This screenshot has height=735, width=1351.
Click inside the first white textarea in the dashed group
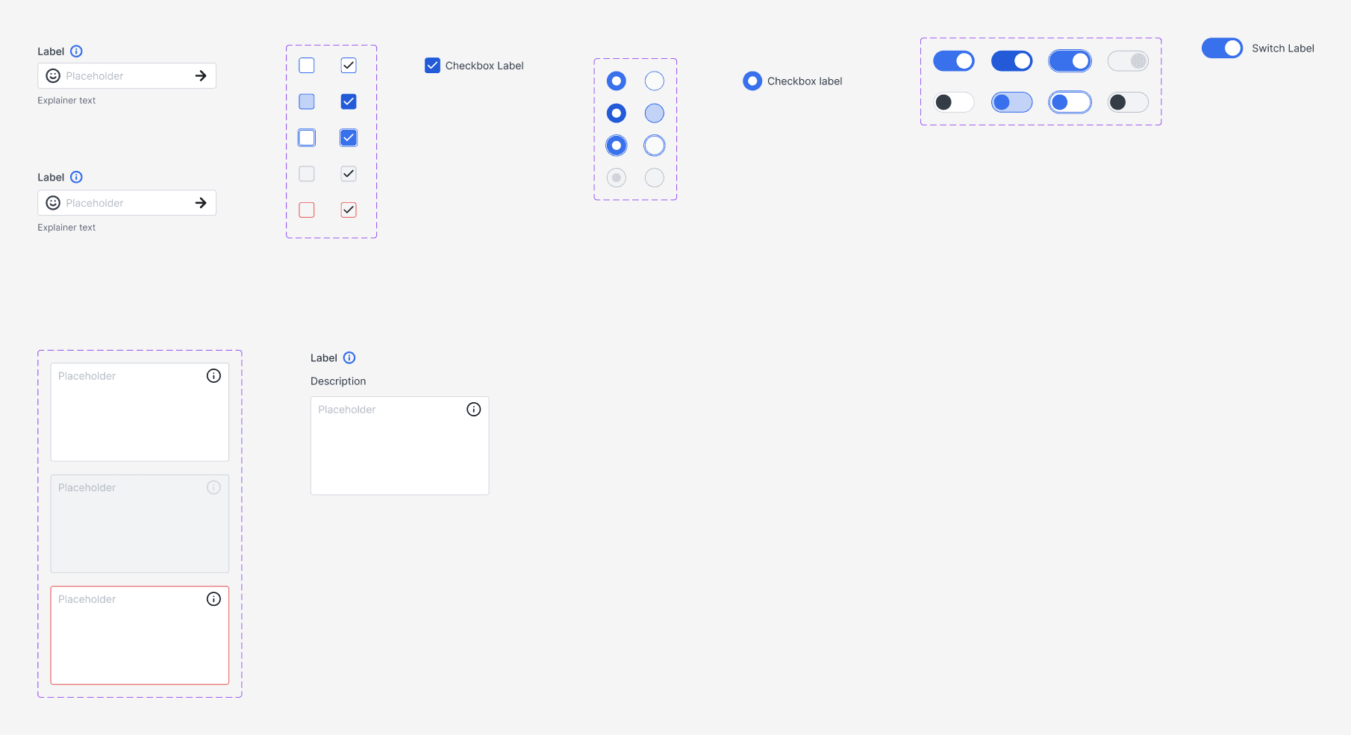pyautogui.click(x=140, y=412)
